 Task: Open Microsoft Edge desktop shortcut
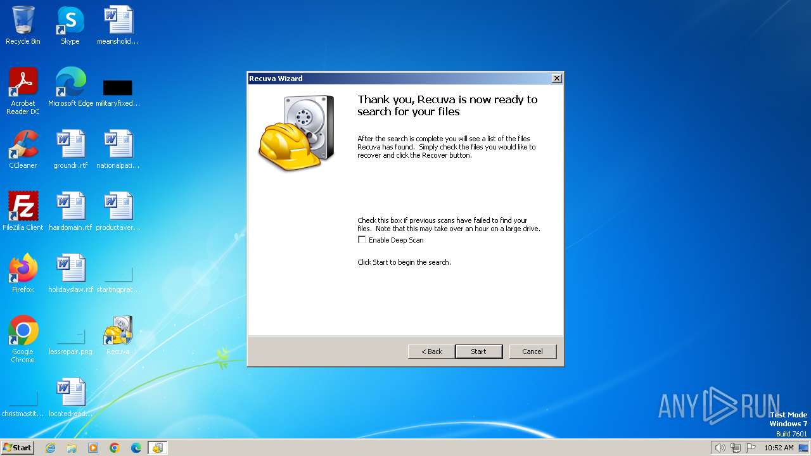coord(70,87)
